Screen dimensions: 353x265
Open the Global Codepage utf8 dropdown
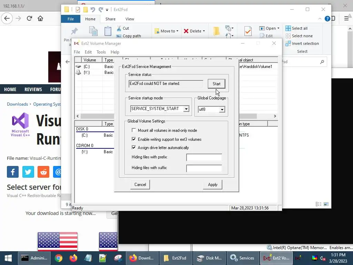[x=222, y=109]
